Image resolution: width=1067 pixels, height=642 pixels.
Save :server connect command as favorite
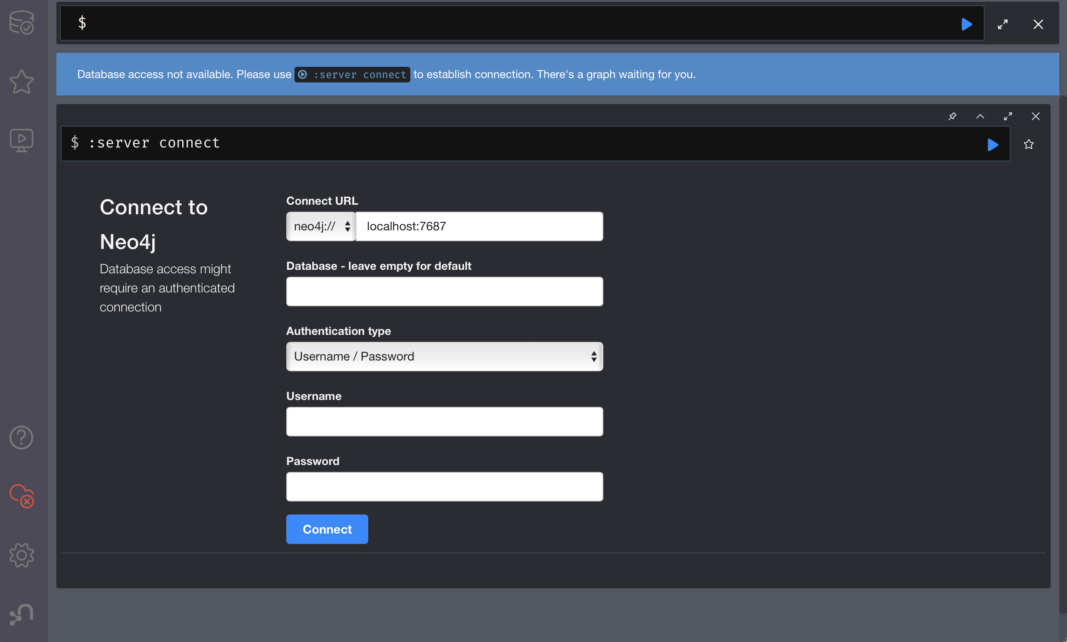pos(1029,144)
